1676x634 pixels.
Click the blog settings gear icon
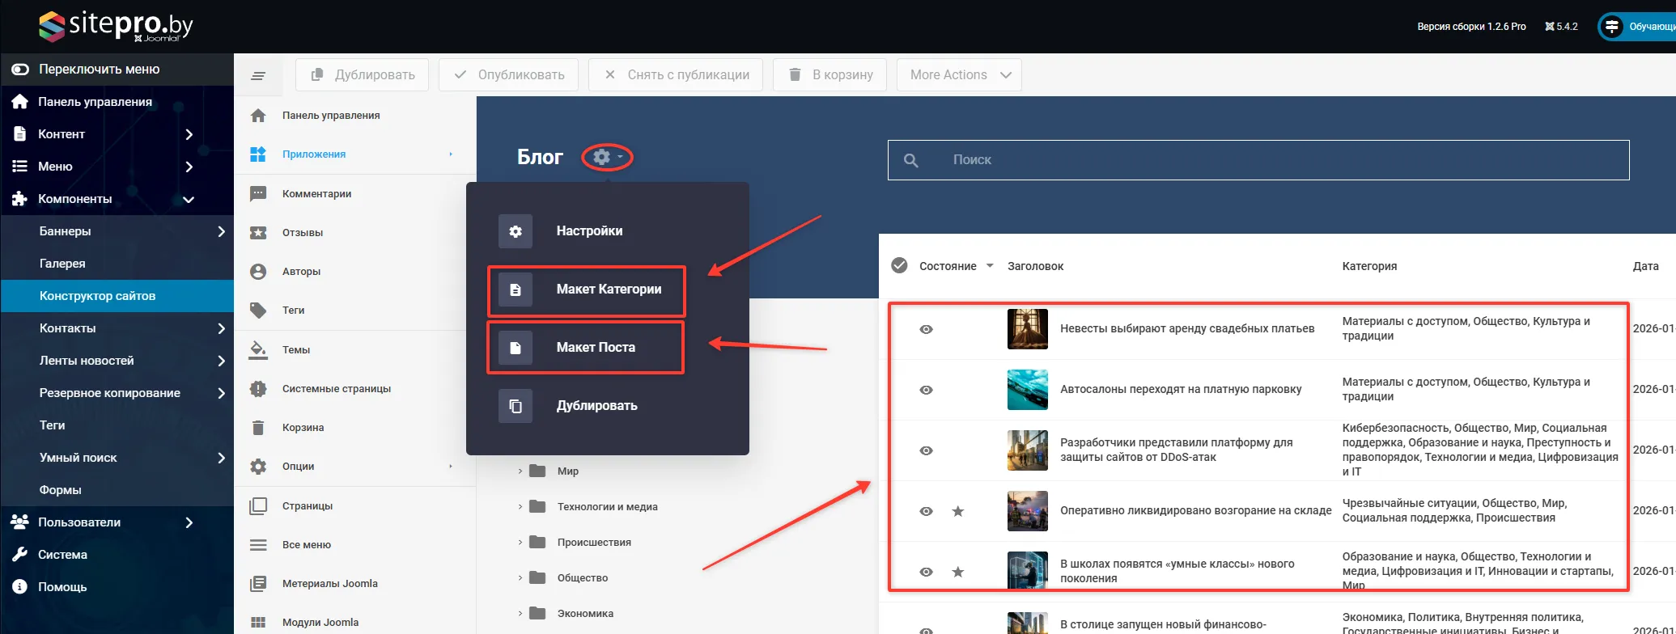pos(601,157)
